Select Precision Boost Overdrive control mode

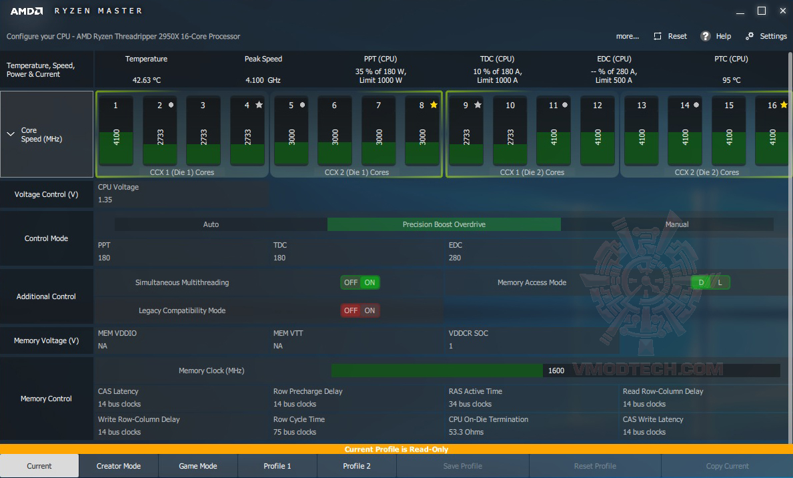tap(444, 224)
